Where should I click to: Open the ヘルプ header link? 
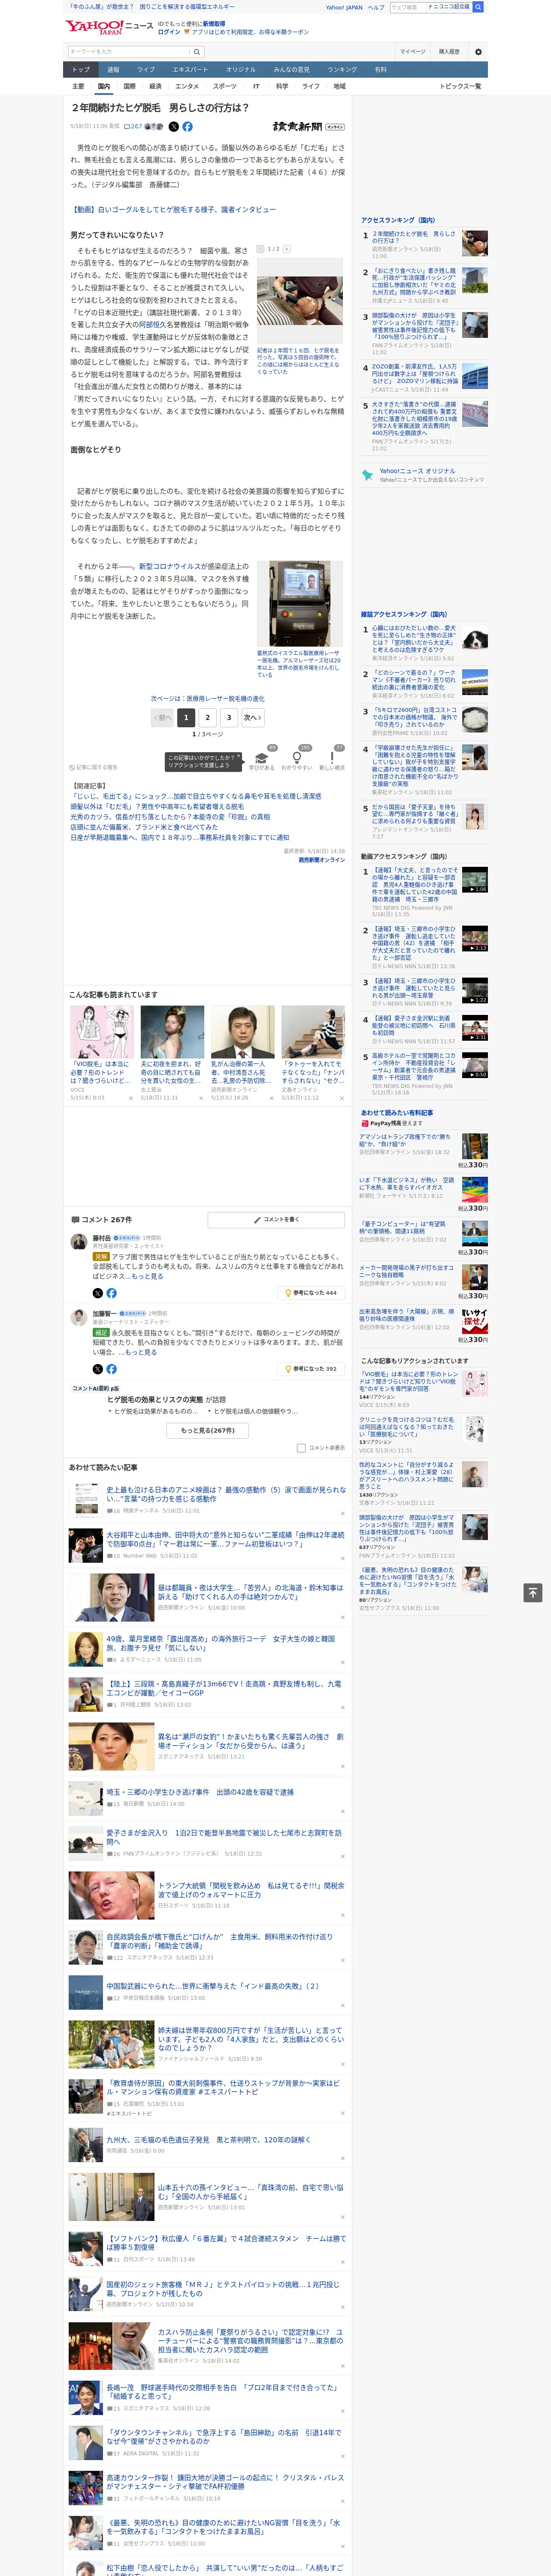pyautogui.click(x=376, y=7)
